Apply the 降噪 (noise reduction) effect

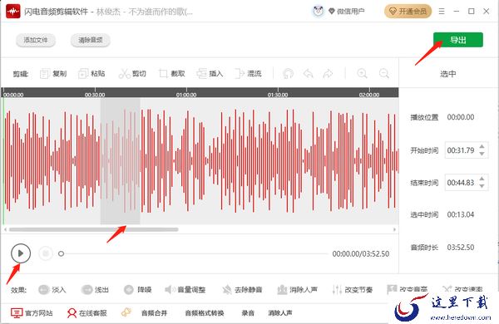137,290
